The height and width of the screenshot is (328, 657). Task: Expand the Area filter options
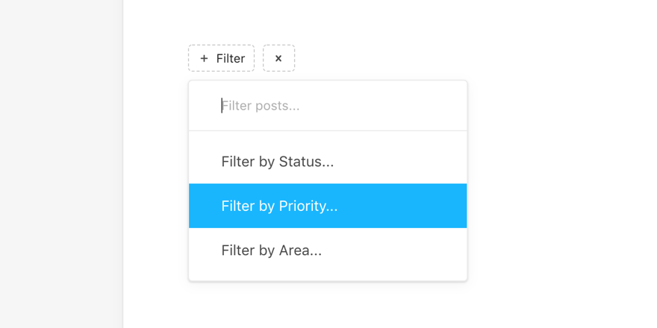click(272, 250)
